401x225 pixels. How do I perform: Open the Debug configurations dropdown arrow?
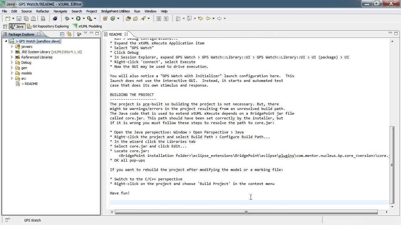coord(72,18)
